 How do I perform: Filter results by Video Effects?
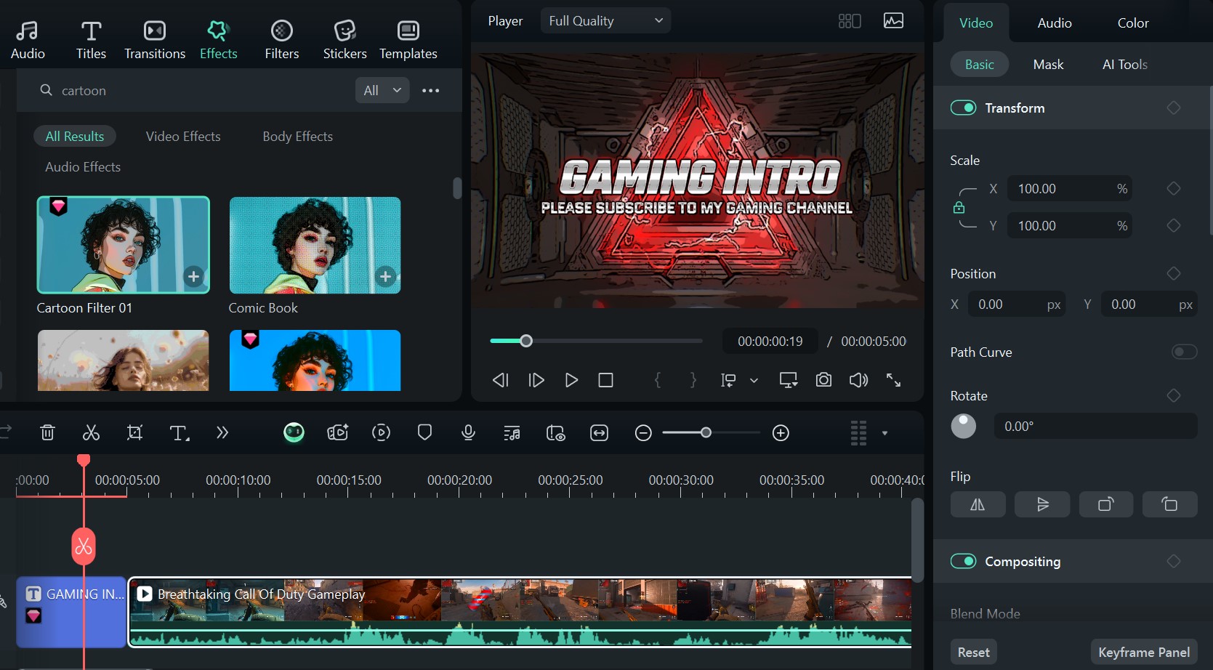(x=183, y=136)
